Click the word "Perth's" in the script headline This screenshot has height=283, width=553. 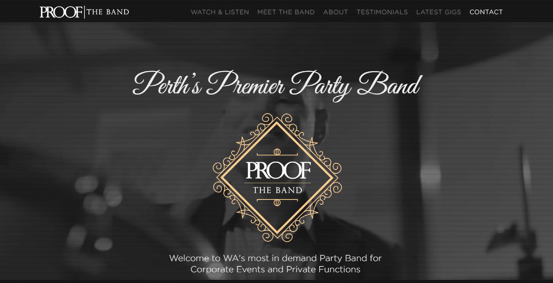click(167, 84)
